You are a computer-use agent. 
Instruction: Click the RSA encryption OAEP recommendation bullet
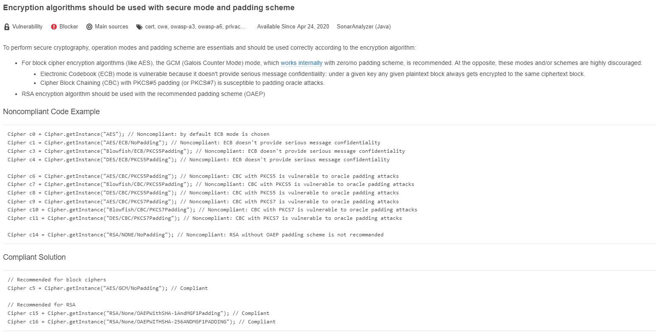[x=143, y=94]
